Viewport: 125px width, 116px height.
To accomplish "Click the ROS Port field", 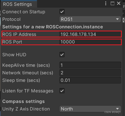I will pos(90,42).
